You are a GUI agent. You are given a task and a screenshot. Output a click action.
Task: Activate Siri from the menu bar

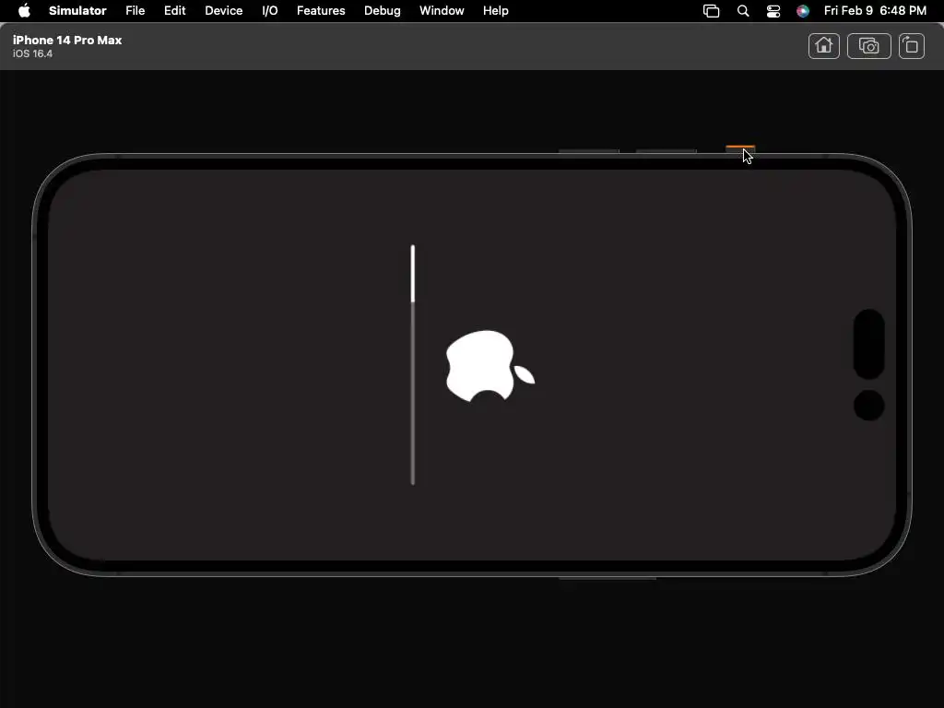point(803,11)
